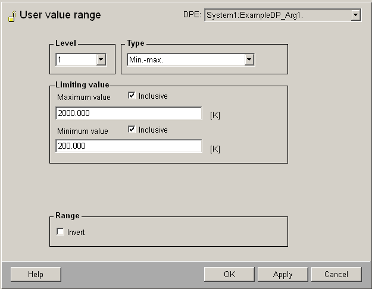Click the User value range title text
Image resolution: width=372 pixels, height=289 pixels.
(x=60, y=15)
